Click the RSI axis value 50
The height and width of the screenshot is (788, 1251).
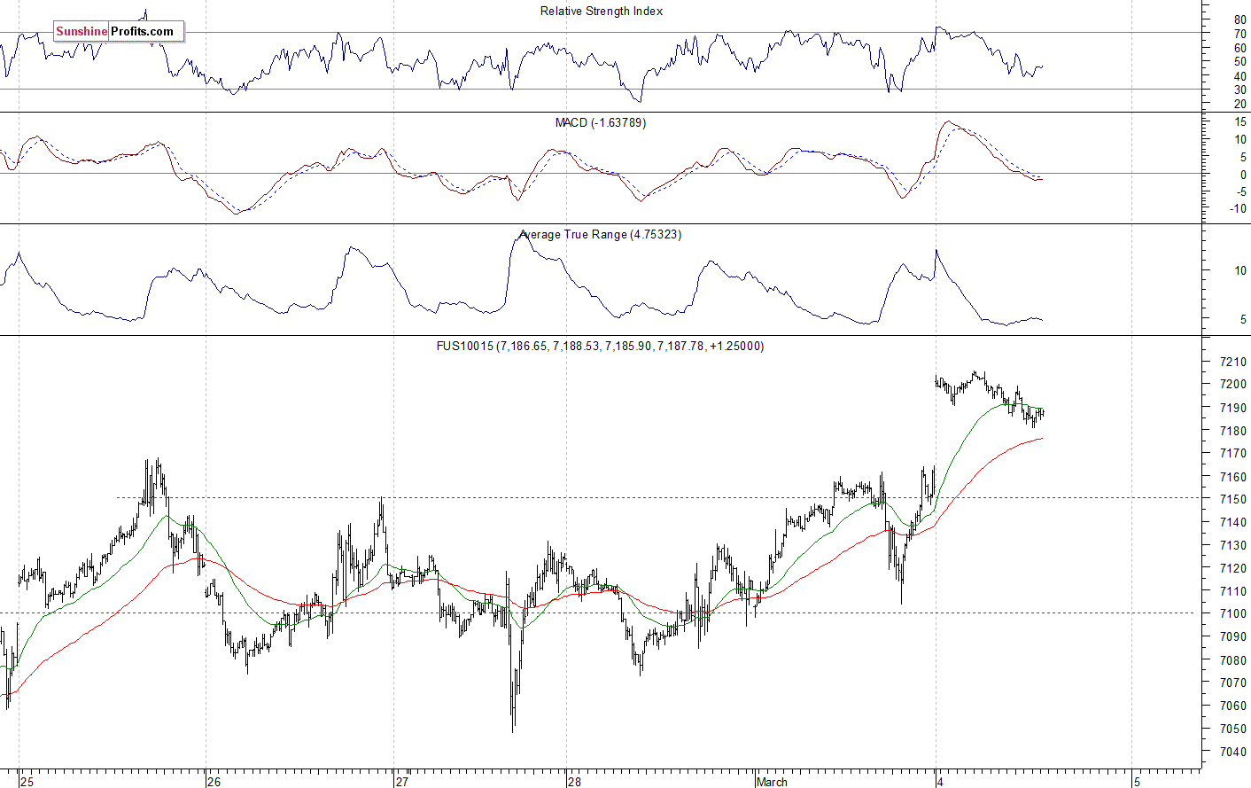coord(1239,62)
